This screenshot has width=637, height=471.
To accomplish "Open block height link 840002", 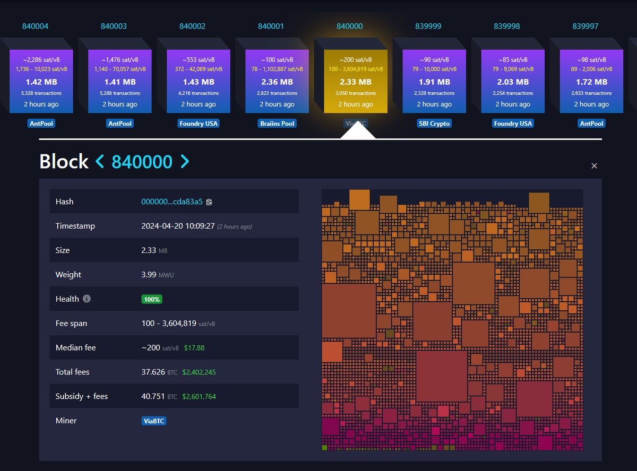I will pyautogui.click(x=192, y=26).
